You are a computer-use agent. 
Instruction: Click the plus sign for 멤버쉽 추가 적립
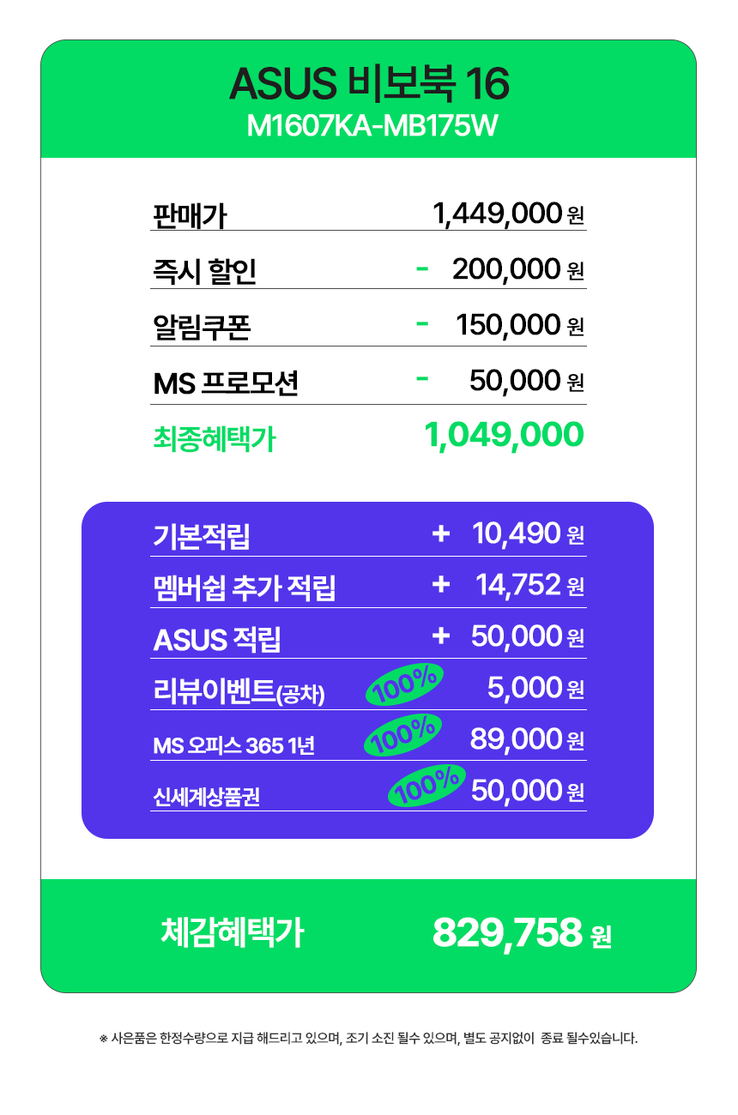[x=441, y=584]
